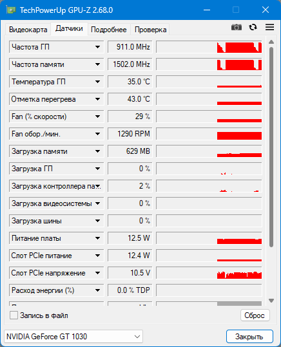Click the refresh arrows icon
This screenshot has width=281, height=347.
pos(253,27)
